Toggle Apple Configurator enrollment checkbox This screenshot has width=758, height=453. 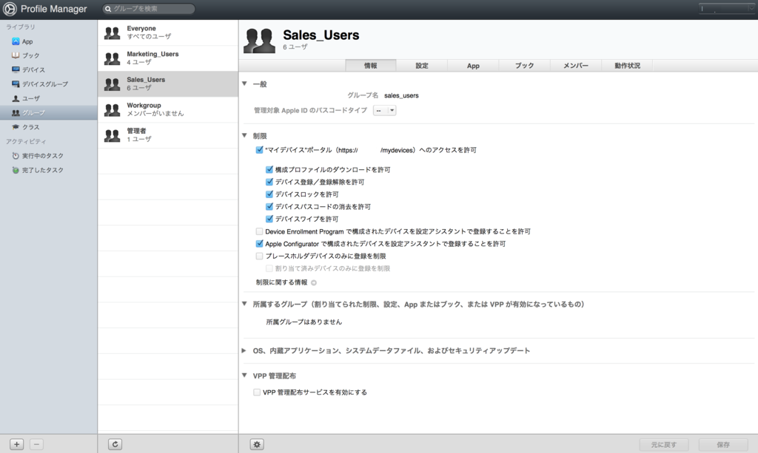click(260, 244)
